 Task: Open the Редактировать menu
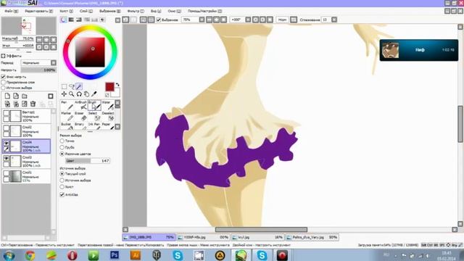38,11
